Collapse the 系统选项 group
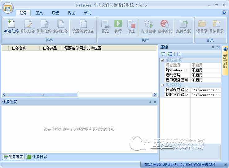The width and height of the screenshot is (229, 168). click(x=162, y=60)
